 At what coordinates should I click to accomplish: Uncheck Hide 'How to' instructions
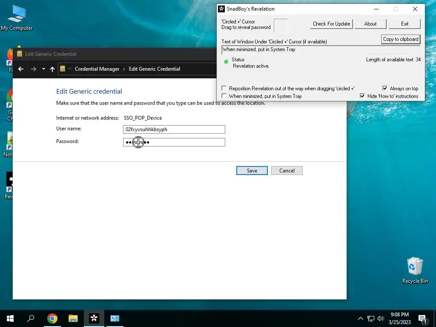(362, 96)
